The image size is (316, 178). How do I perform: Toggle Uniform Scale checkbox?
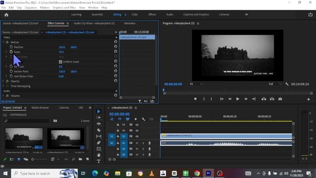coord(60,62)
